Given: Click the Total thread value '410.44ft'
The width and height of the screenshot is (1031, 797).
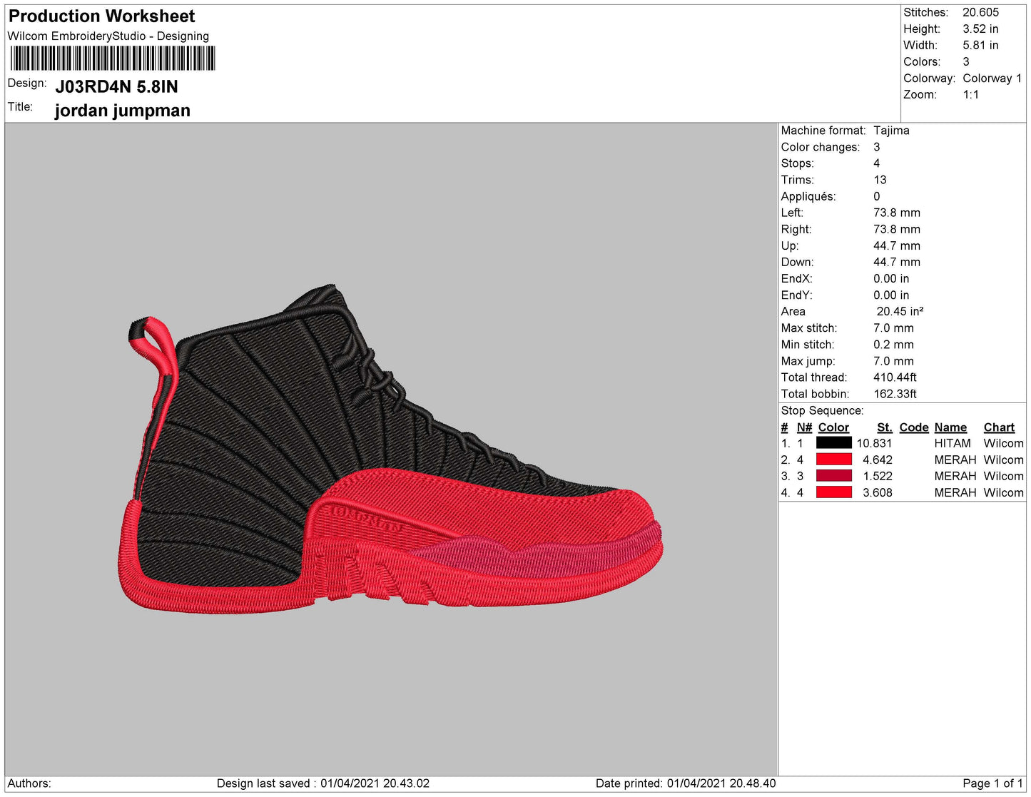Looking at the screenshot, I should click(895, 377).
